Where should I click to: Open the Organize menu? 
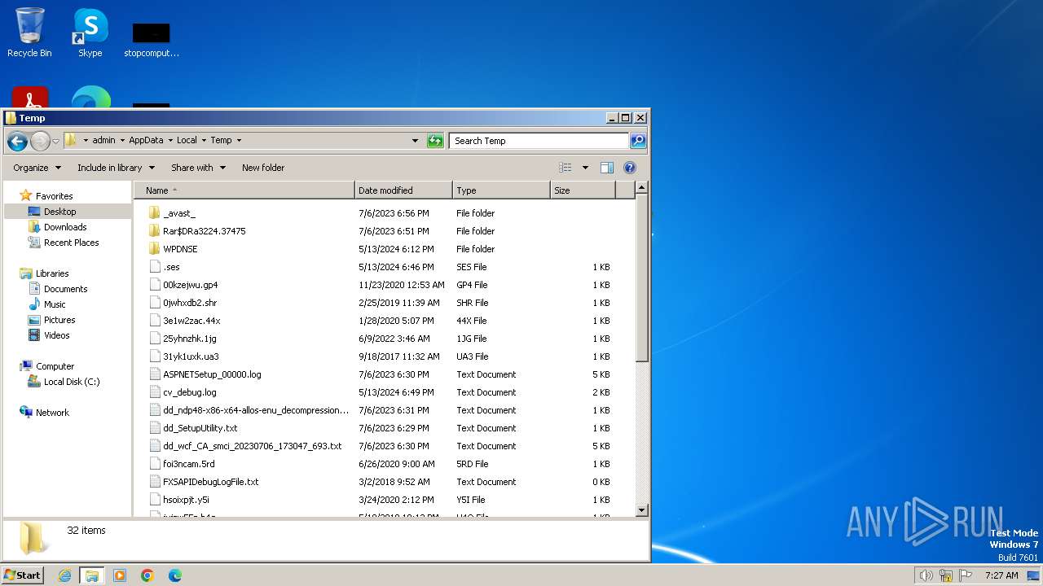(x=37, y=168)
